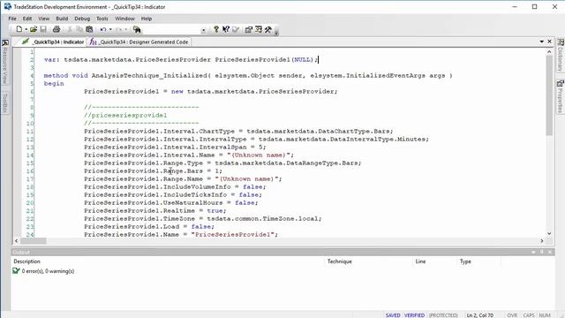This screenshot has height=318, width=565.
Task: Click the Save disk icon
Action: tap(43, 29)
